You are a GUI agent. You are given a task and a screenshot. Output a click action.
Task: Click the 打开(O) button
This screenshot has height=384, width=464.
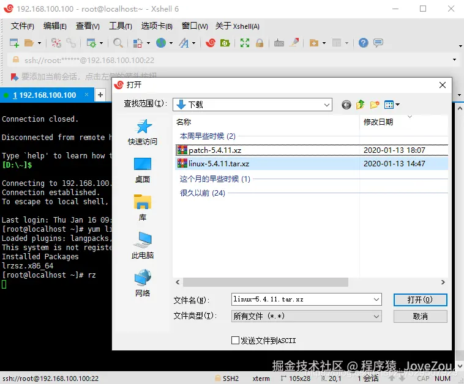point(420,300)
